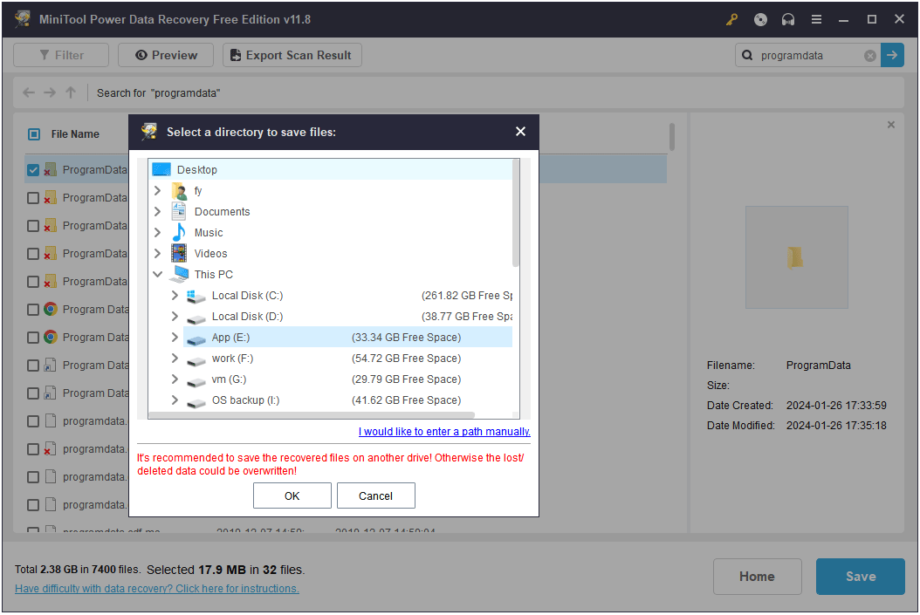Check the fifth ProgramData folder checkbox
The width and height of the screenshot is (920, 615).
tap(33, 282)
